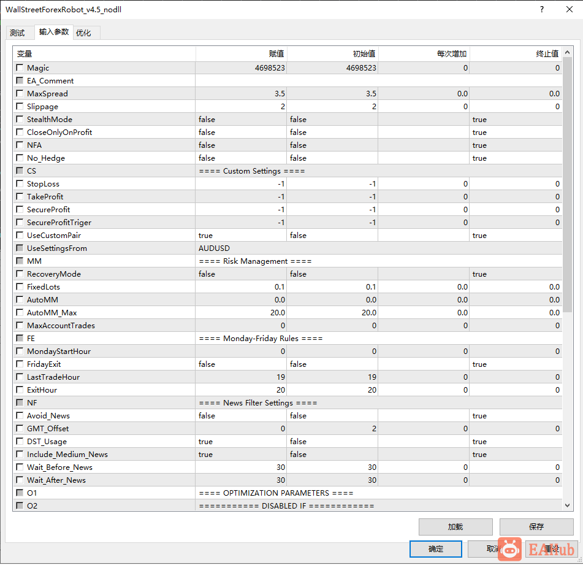583x565 pixels.
Task: Click the 变量 column header
Action: coord(104,54)
